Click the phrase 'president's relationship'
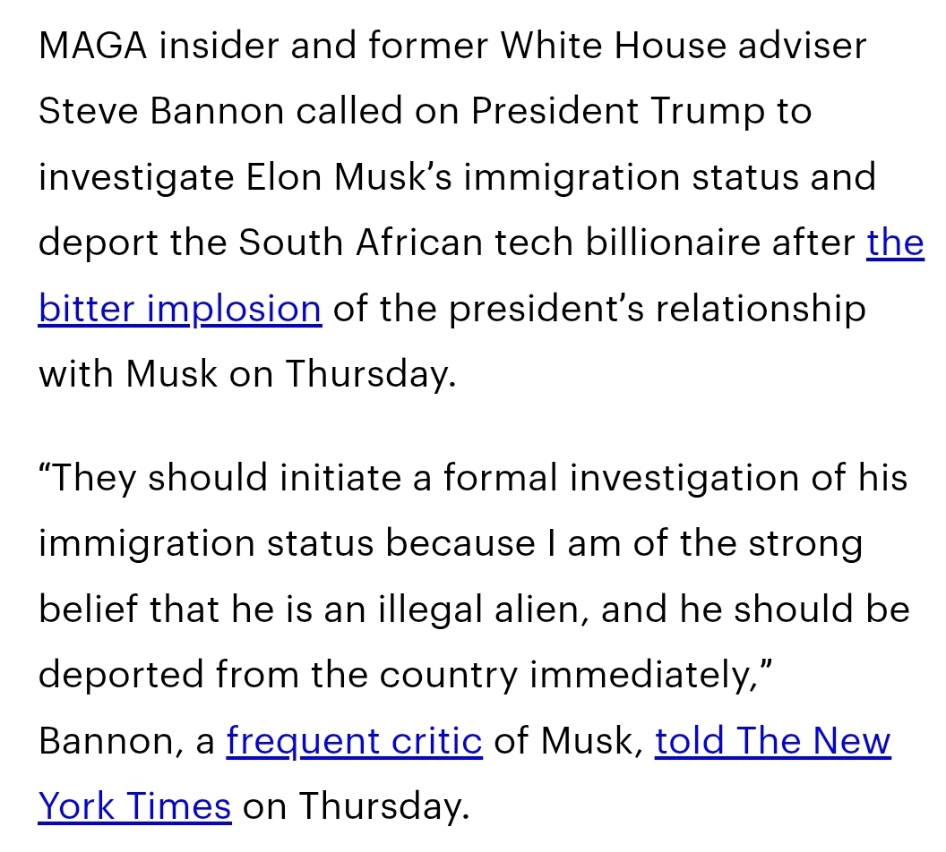 pyautogui.click(x=658, y=309)
